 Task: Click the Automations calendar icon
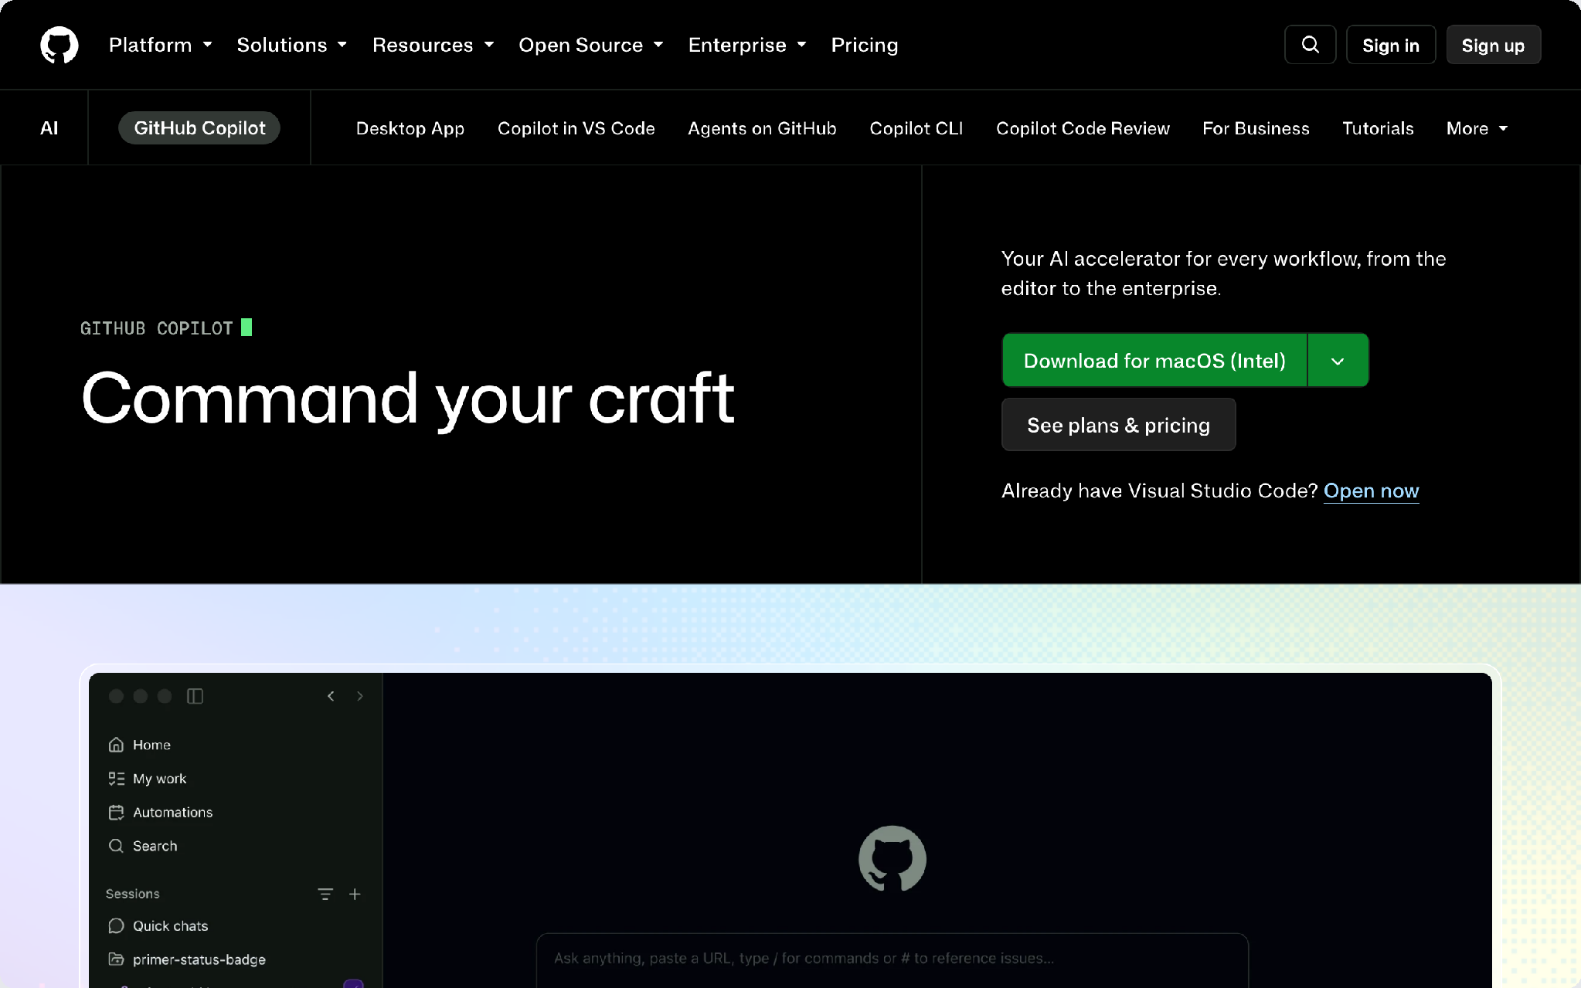[116, 812]
